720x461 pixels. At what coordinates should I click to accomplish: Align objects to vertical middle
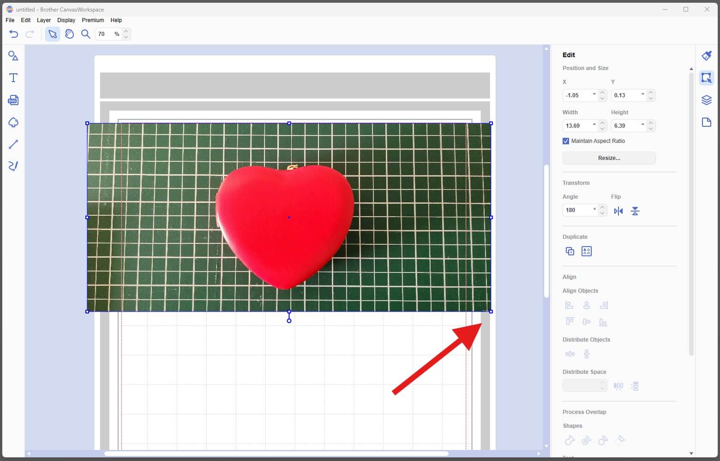point(587,322)
